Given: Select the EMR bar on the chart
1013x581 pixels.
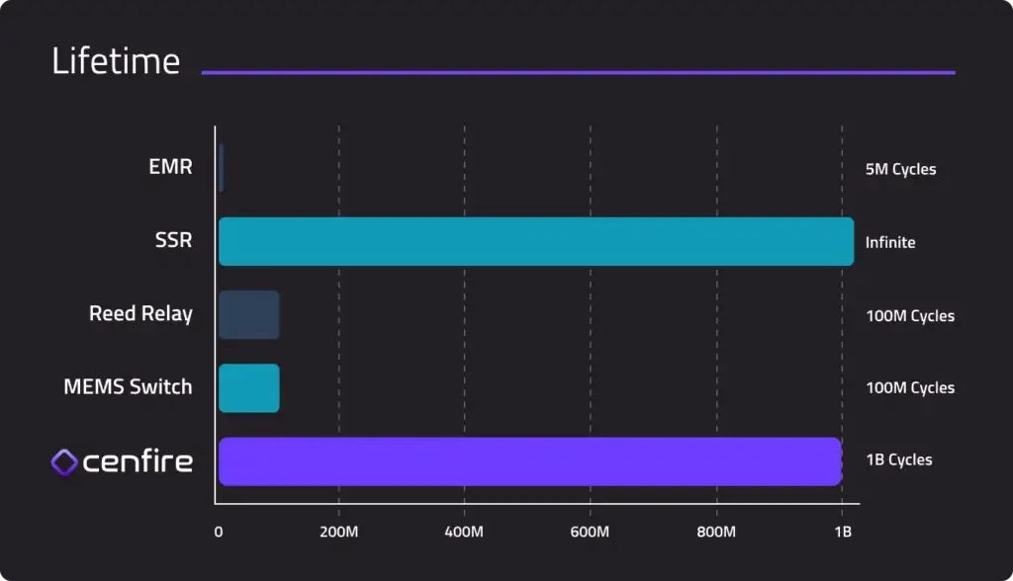Looking at the screenshot, I should tap(220, 166).
